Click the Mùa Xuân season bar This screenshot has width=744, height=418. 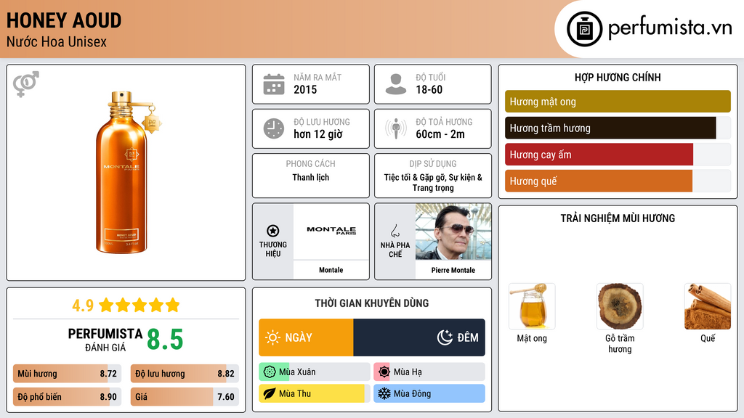(x=314, y=372)
